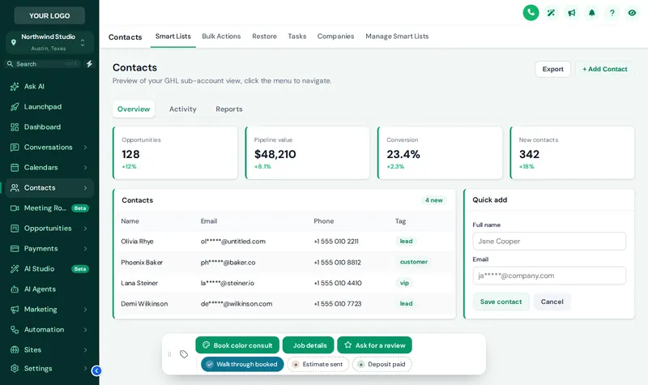Image resolution: width=648 pixels, height=385 pixels.
Task: Toggle the Deposit paid chip
Action: point(382,364)
